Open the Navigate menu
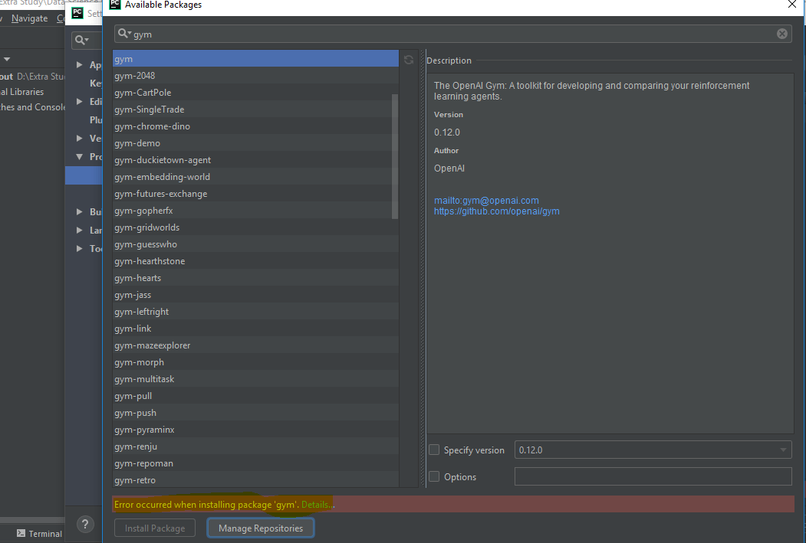The image size is (806, 543). pyautogui.click(x=29, y=18)
